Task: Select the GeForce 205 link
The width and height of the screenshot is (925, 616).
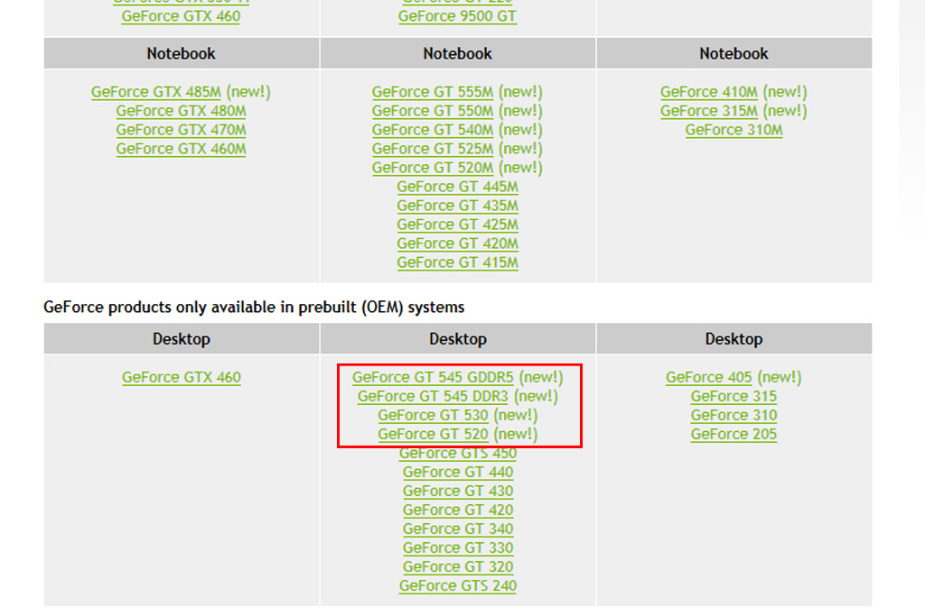Action: 733,434
